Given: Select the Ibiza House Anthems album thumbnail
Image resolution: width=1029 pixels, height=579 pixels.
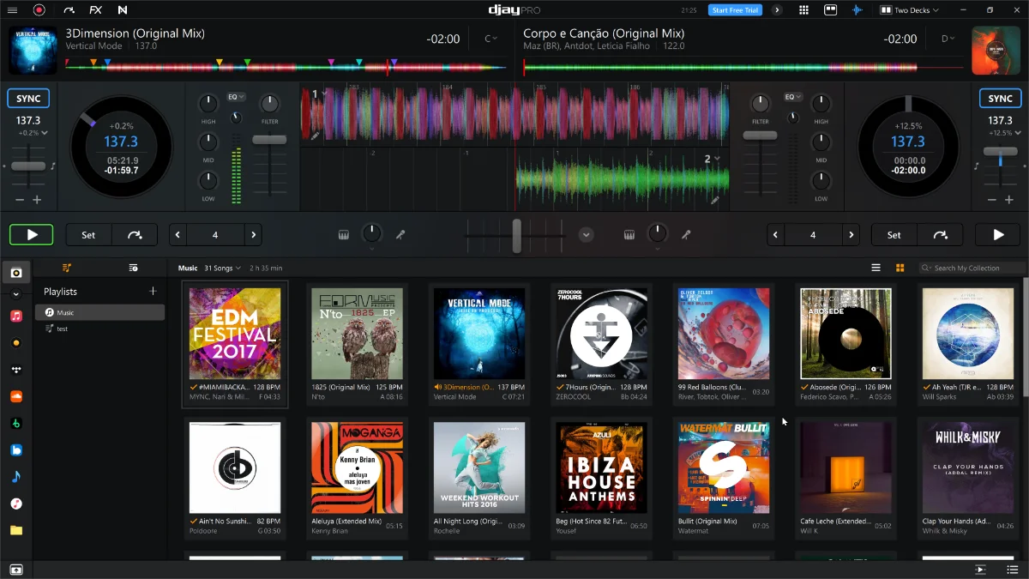Looking at the screenshot, I should coord(600,467).
